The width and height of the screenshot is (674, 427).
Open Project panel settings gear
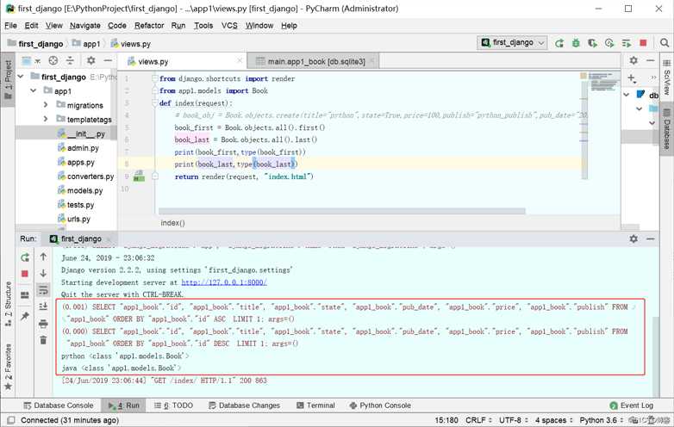(x=91, y=60)
